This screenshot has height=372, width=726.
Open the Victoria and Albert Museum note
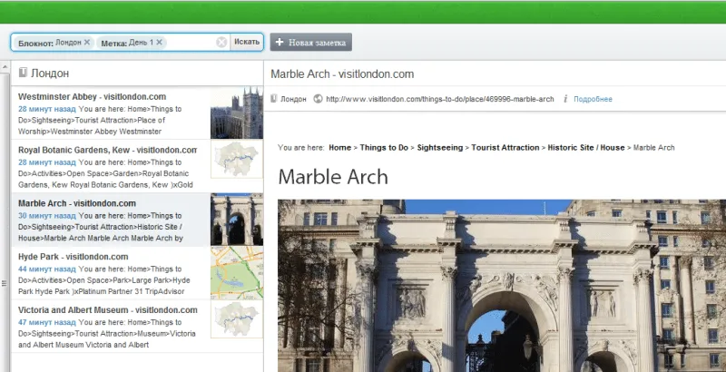(x=107, y=310)
